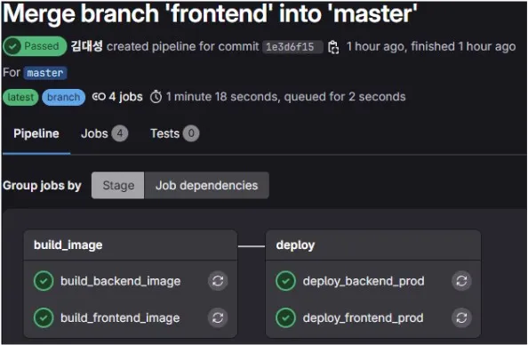
Task: Click the pipeline duration clock icon
Action: pos(156,97)
